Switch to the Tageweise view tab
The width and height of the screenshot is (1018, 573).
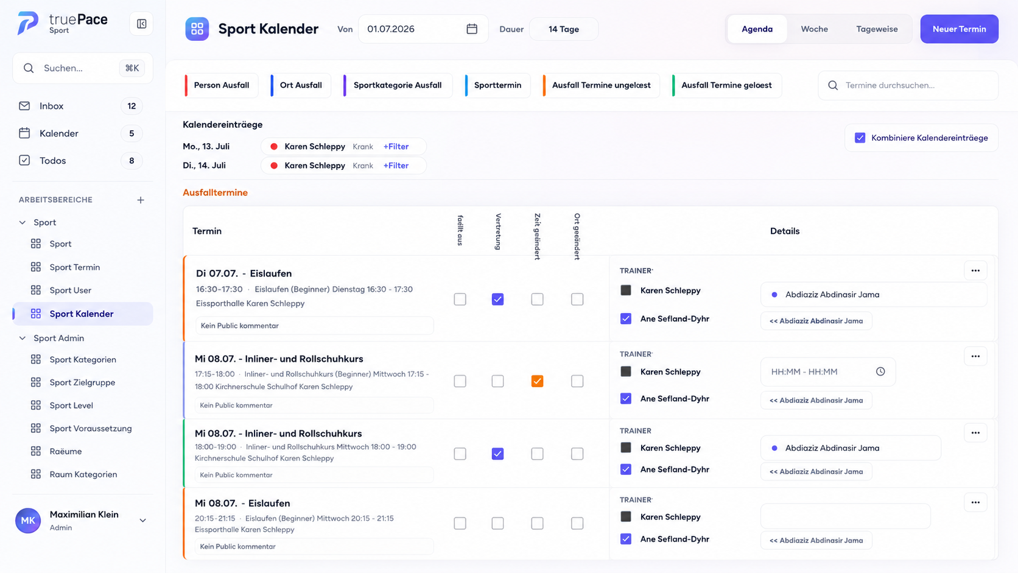pos(877,29)
